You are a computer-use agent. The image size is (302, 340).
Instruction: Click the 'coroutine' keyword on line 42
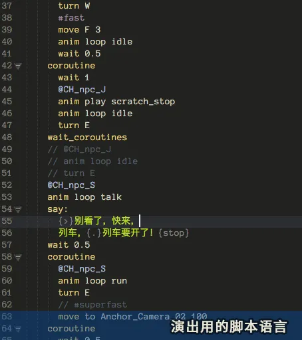(71, 66)
